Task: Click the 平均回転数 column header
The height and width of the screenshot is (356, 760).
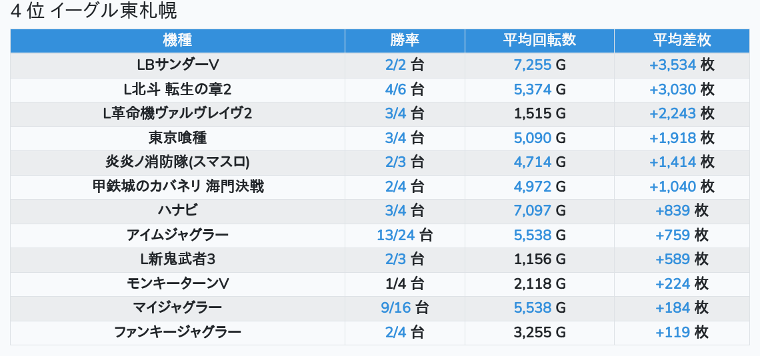Action: [539, 41]
